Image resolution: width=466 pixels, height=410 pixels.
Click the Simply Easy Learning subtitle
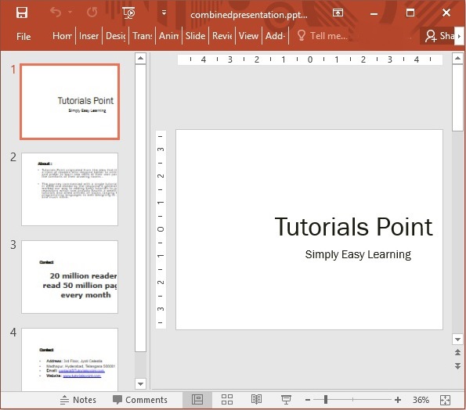pyautogui.click(x=358, y=254)
